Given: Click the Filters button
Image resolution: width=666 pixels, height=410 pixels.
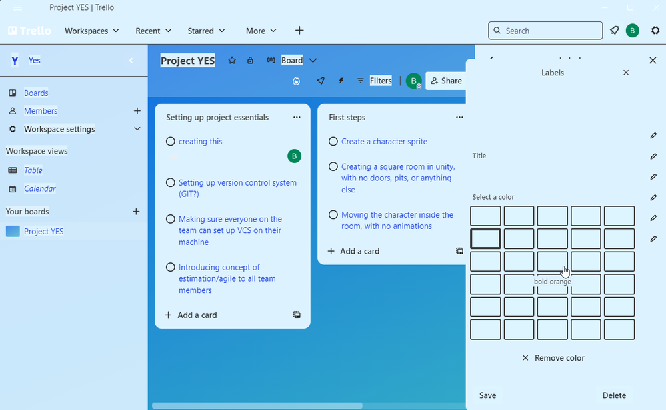Looking at the screenshot, I should coord(375,81).
